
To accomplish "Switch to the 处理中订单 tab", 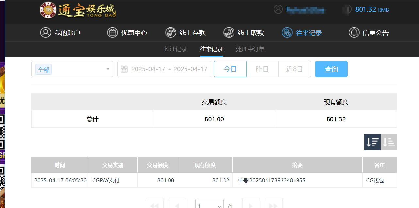I will (x=250, y=49).
